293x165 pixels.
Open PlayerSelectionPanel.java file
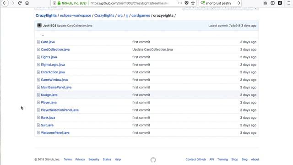pos(60,110)
